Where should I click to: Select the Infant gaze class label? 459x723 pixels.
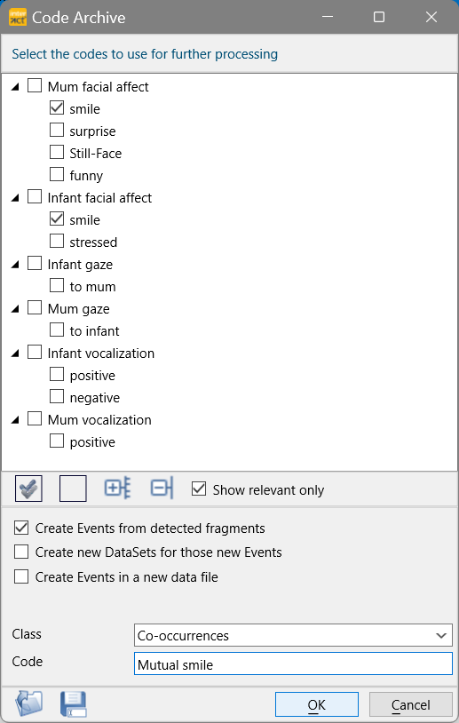[x=80, y=265]
